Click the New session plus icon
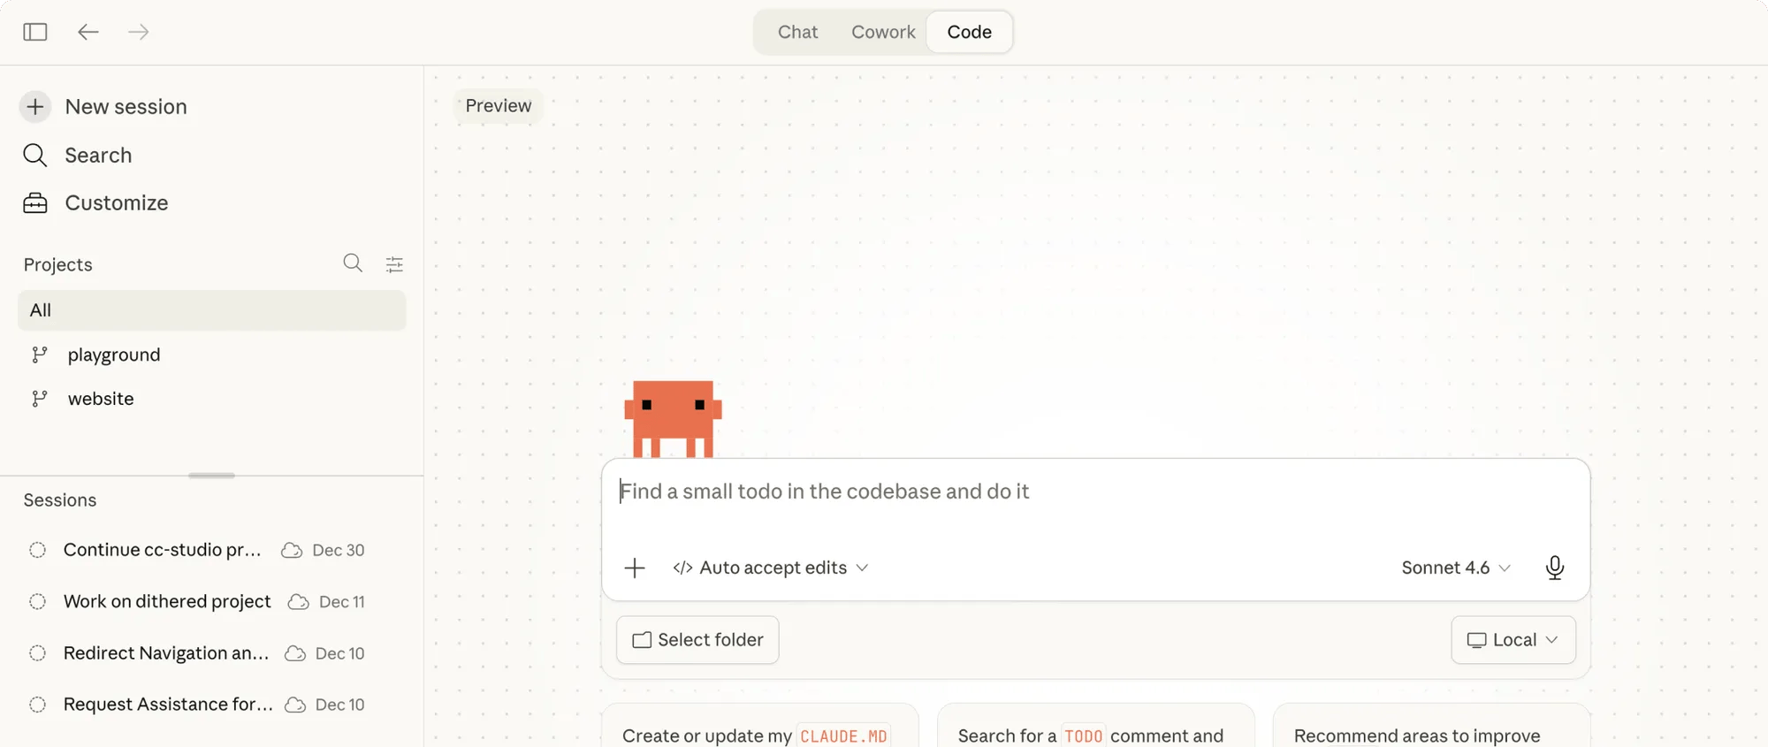The width and height of the screenshot is (1768, 747). (x=35, y=107)
